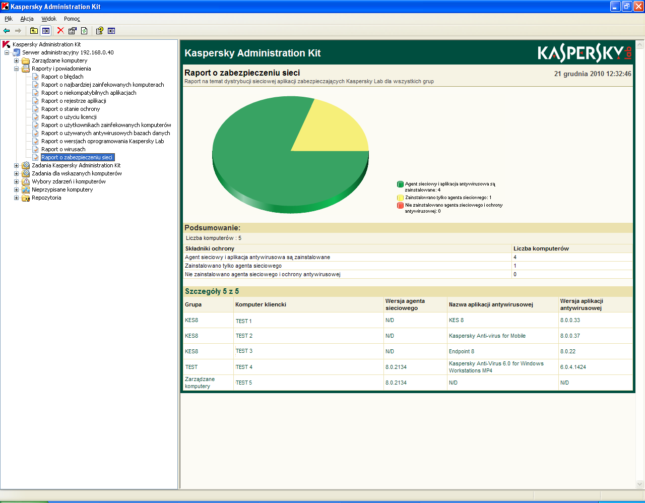Image resolution: width=645 pixels, height=503 pixels.
Task: Open the Properties toolbar icon
Action: [x=73, y=31]
